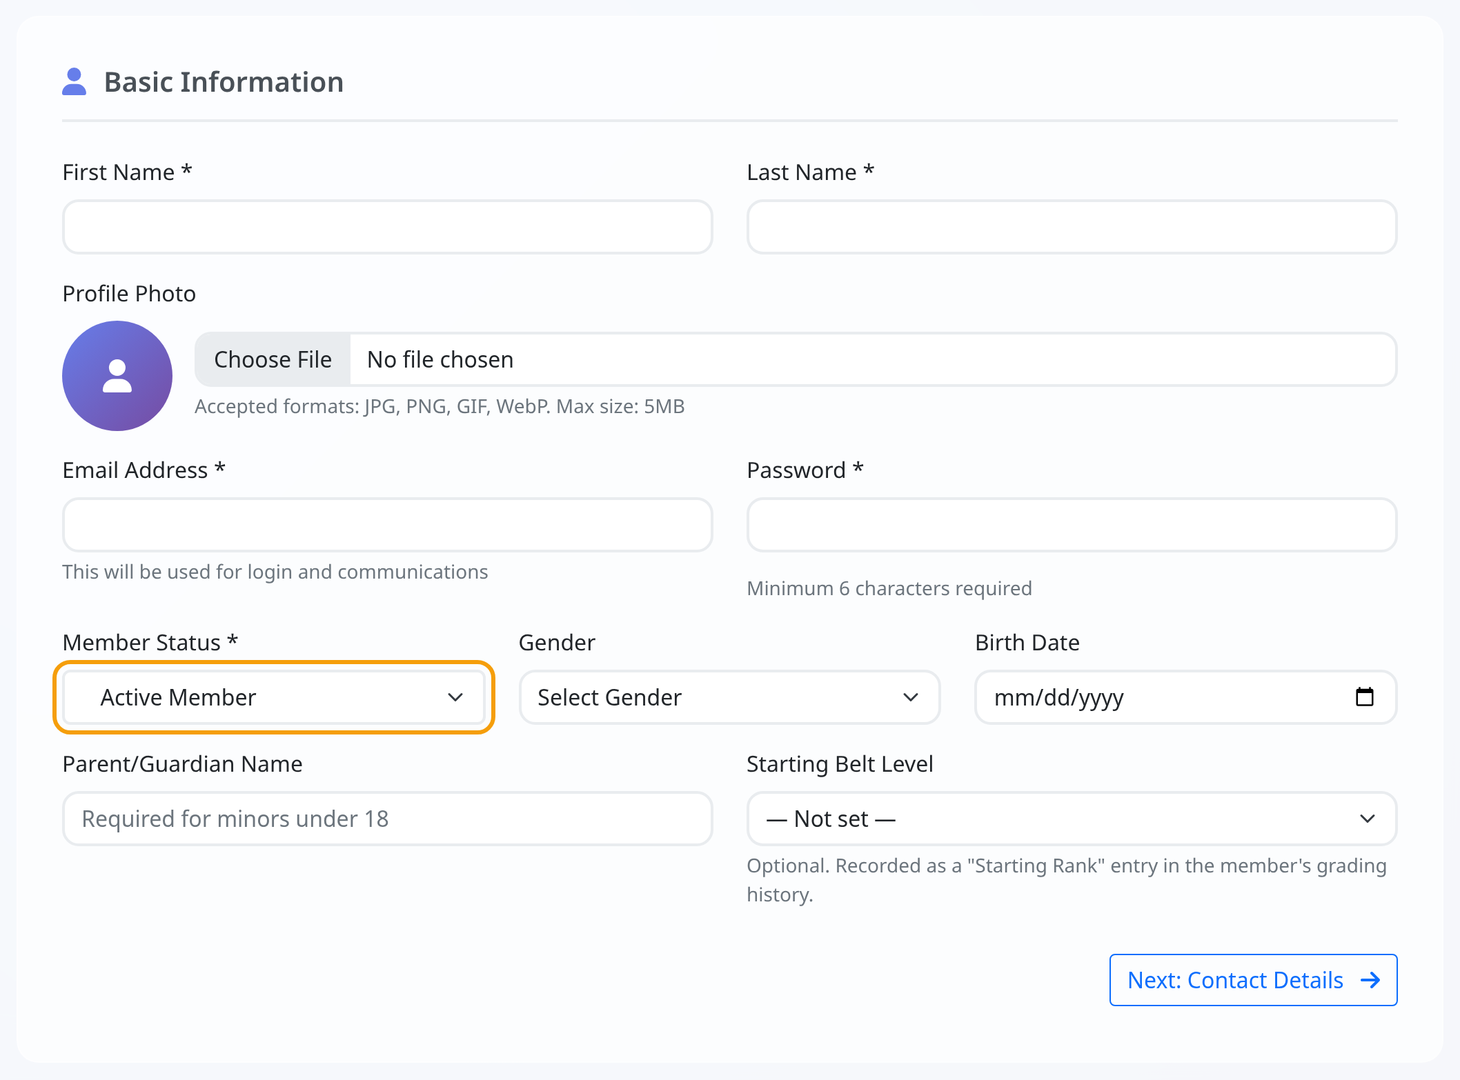Click the Starting Belt Level label
Image resolution: width=1460 pixels, height=1080 pixels.
pos(840,764)
